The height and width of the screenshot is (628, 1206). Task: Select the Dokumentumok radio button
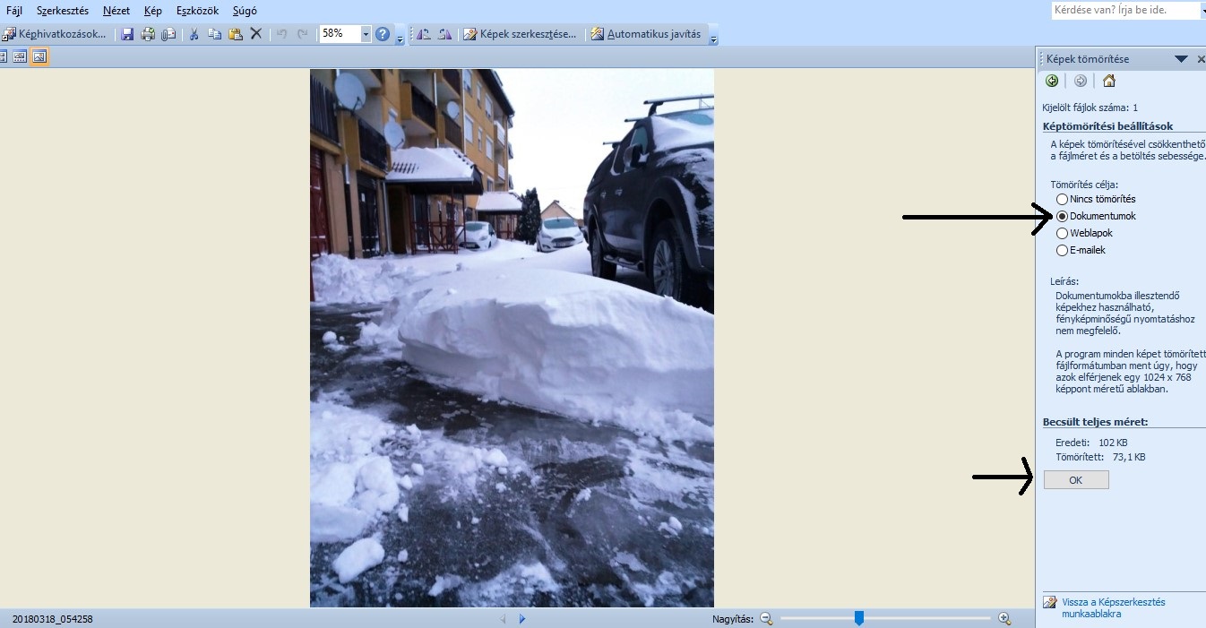(x=1063, y=216)
